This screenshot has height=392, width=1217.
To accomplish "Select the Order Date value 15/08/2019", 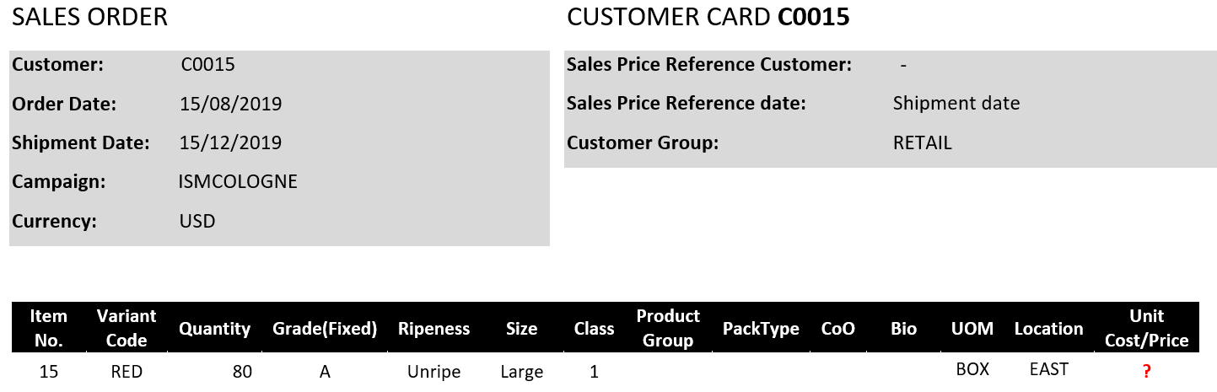I will point(230,104).
